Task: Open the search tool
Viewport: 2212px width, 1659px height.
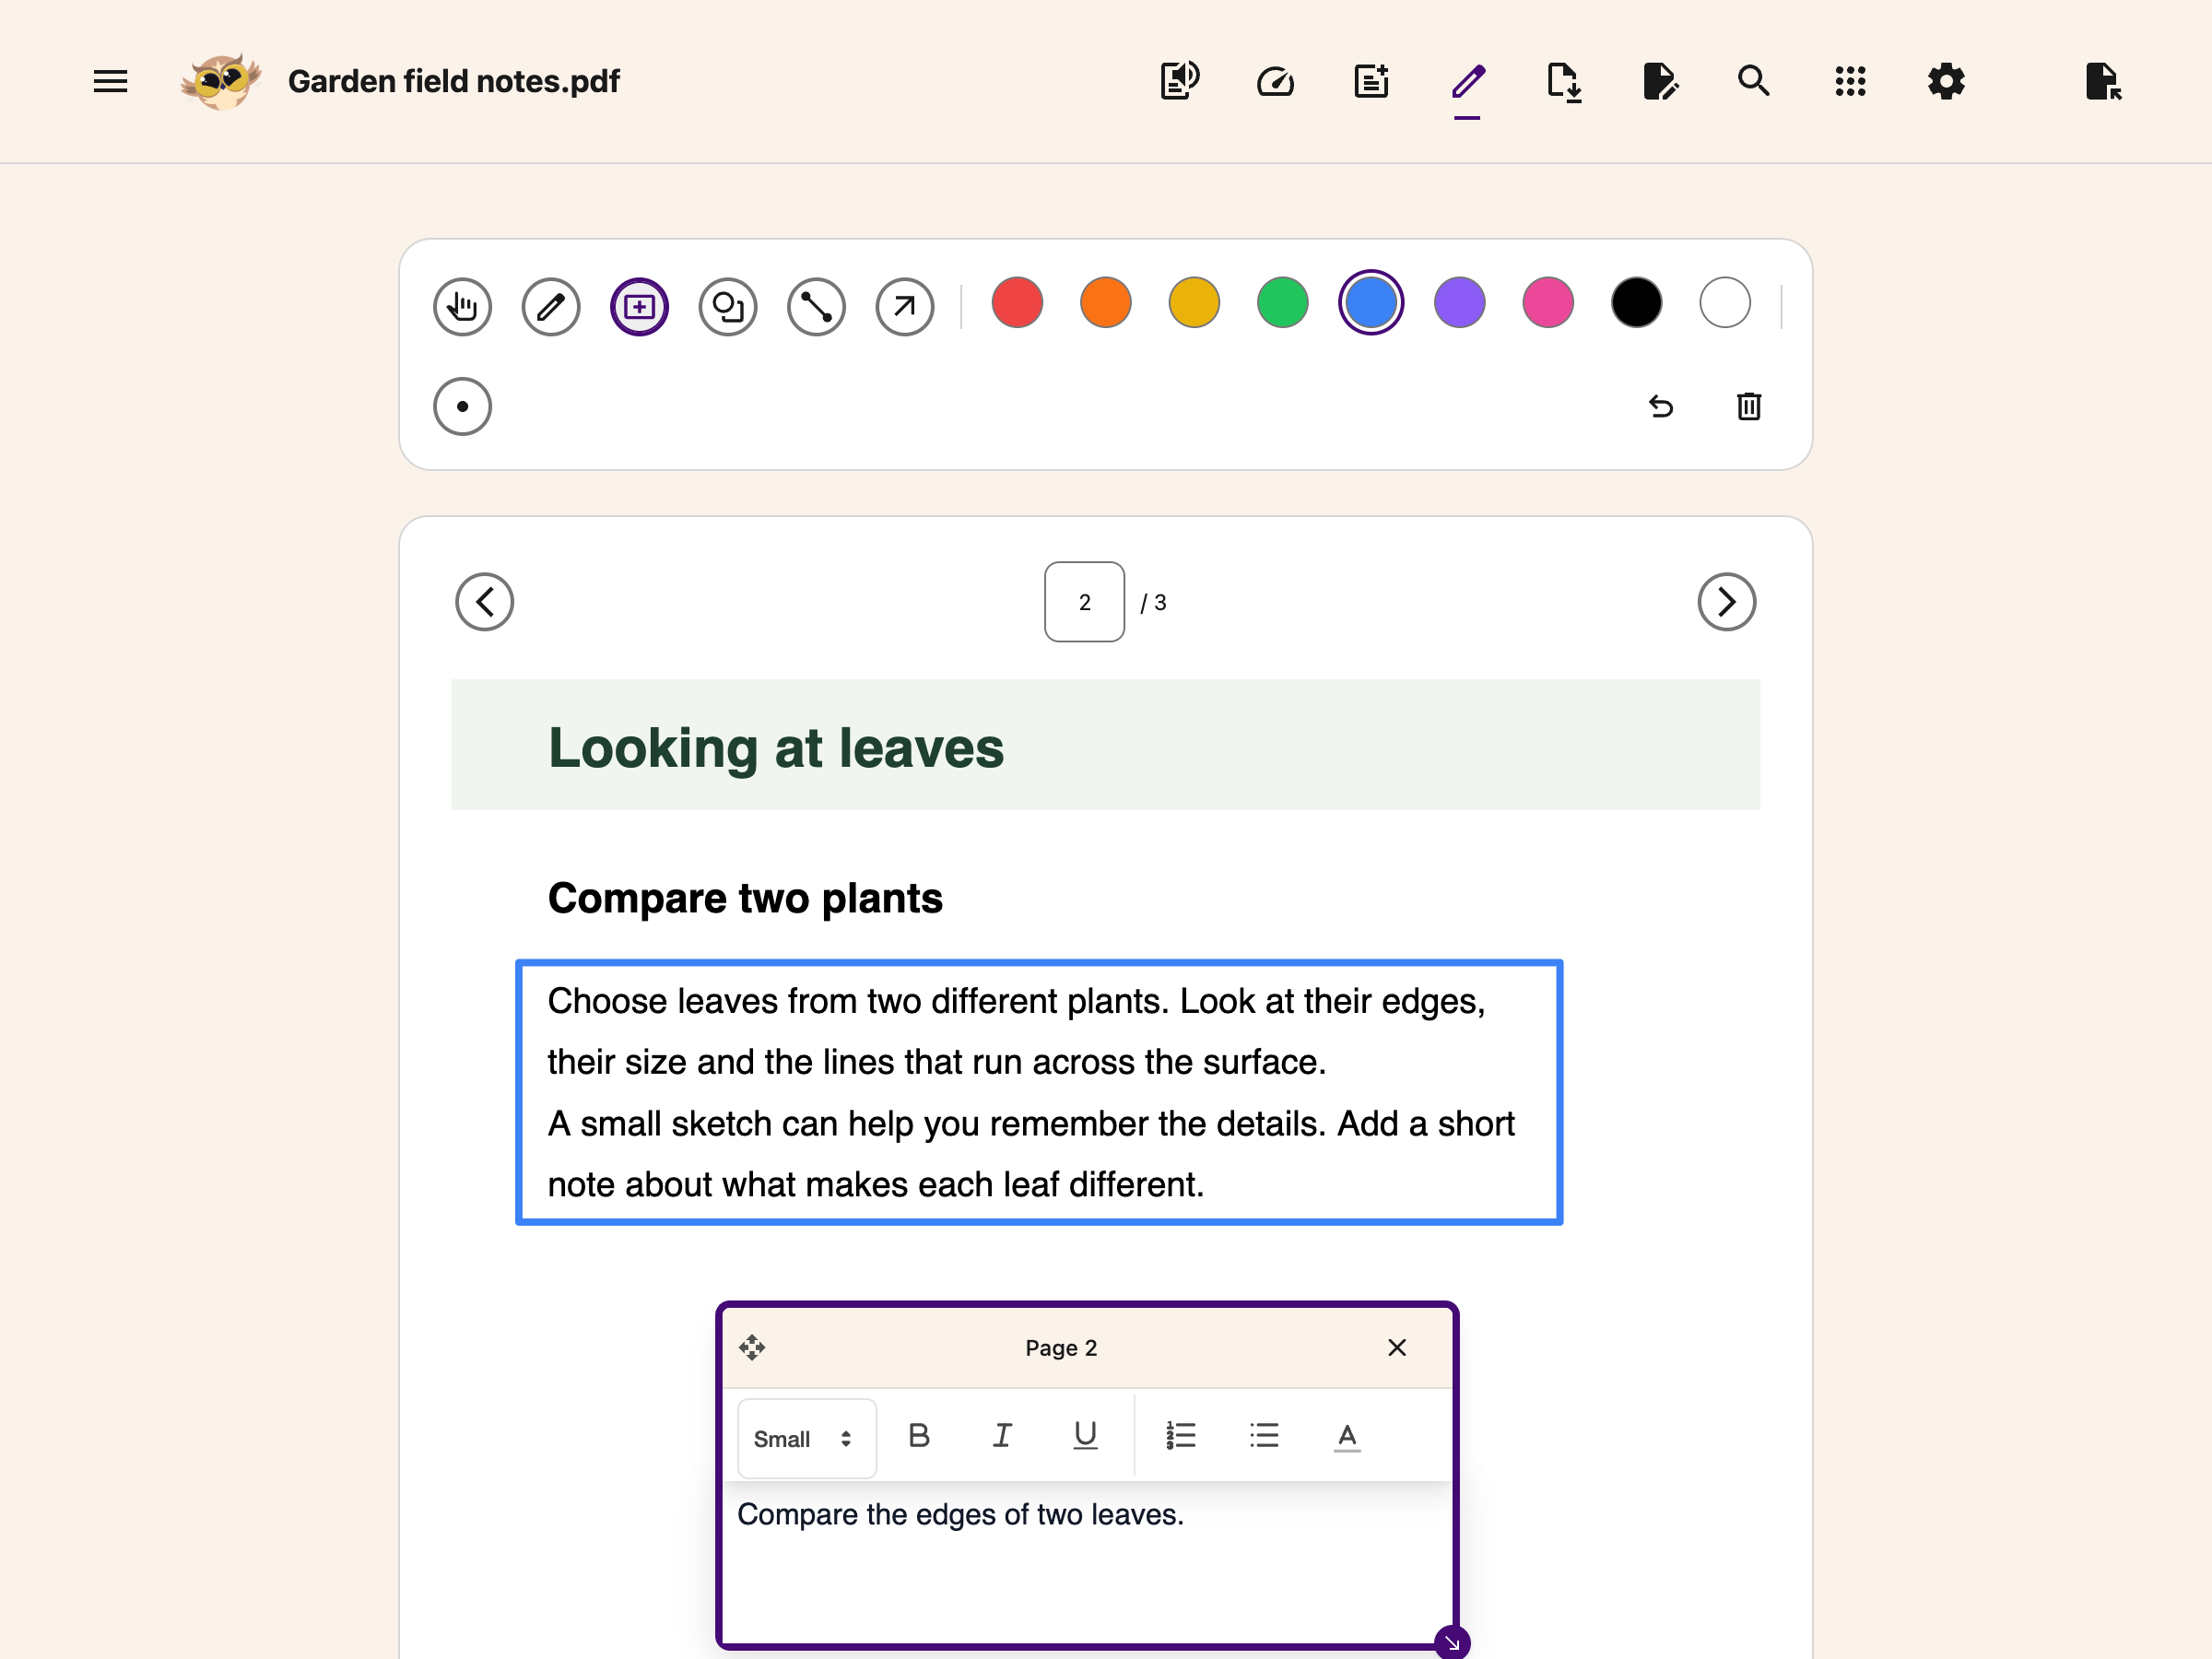Action: [x=1754, y=81]
